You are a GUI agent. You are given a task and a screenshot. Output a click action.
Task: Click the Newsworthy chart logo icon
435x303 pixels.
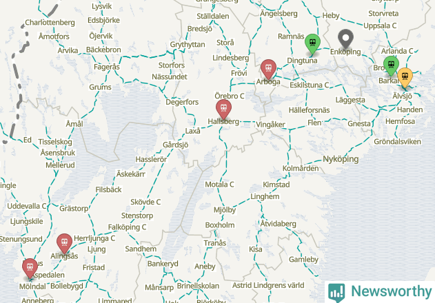336,293
